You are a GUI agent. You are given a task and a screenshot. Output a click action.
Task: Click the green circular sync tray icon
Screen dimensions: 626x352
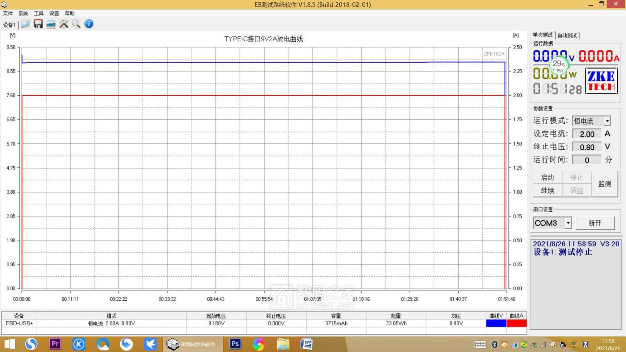524,345
